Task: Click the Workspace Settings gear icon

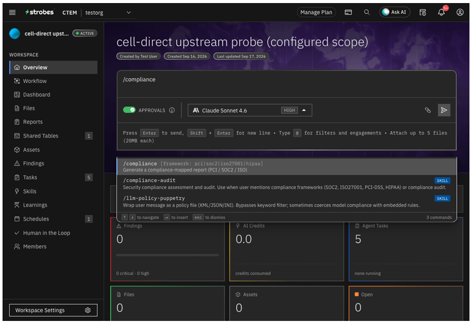Action: point(88,310)
